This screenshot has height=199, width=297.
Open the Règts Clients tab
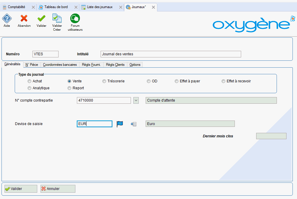point(115,65)
